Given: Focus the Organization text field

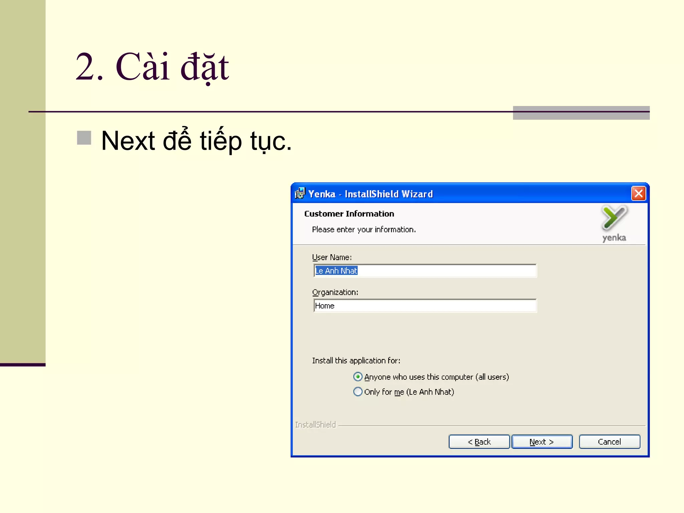Looking at the screenshot, I should pyautogui.click(x=425, y=306).
